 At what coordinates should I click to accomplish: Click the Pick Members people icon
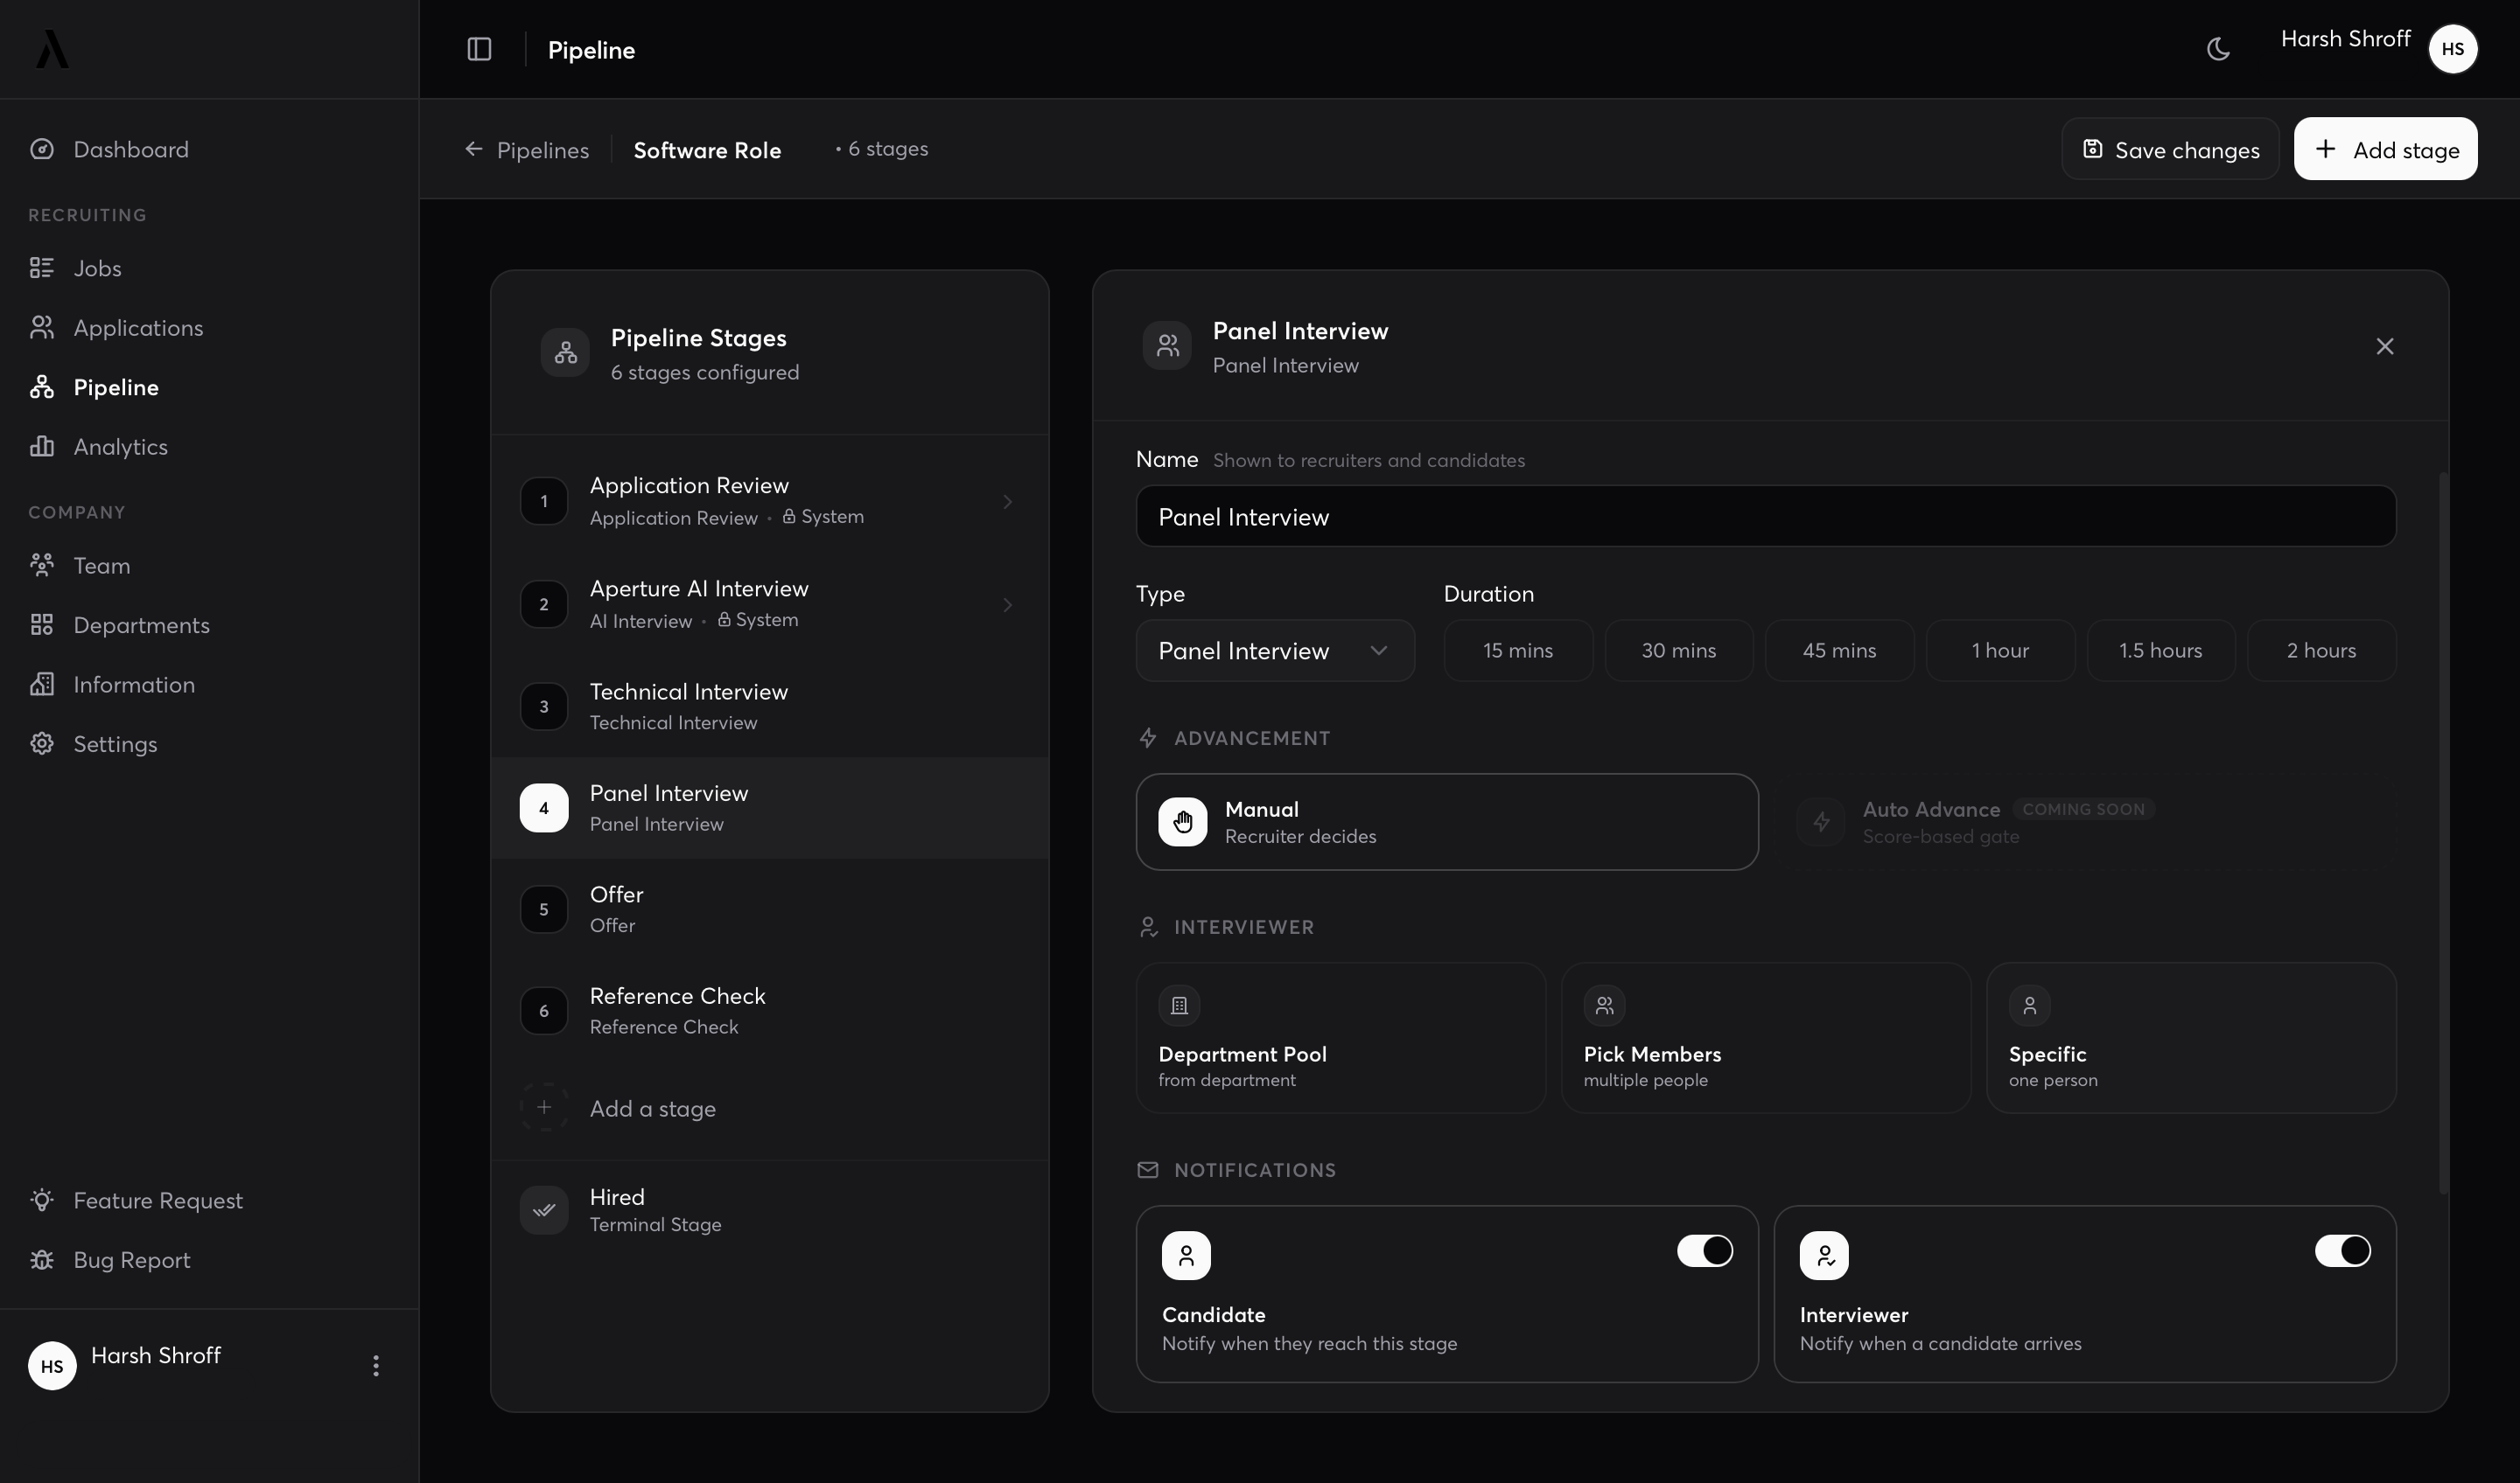tap(1604, 1006)
